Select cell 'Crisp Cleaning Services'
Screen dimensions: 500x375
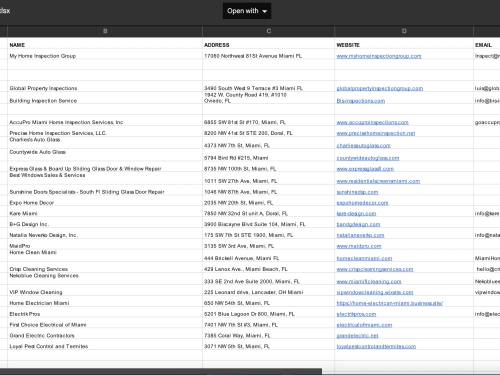tap(105, 267)
